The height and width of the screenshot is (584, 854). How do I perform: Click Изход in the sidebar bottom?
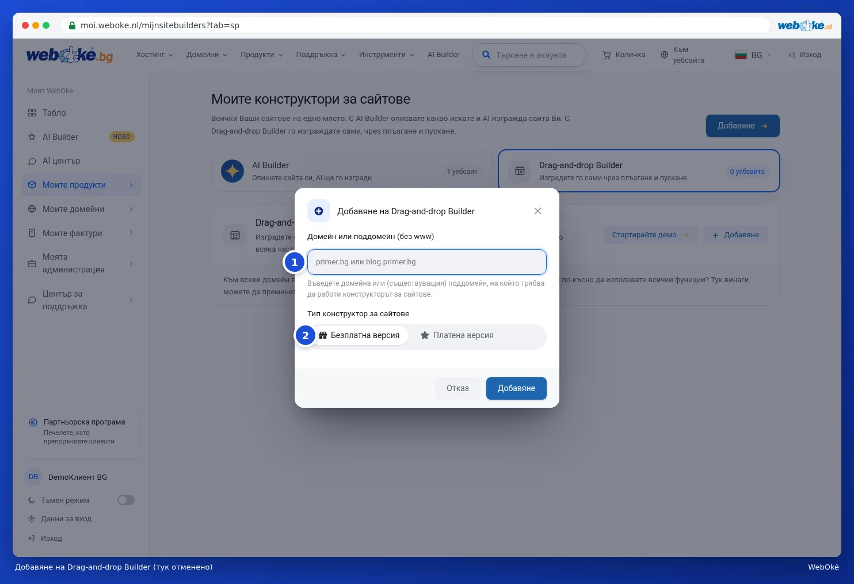tap(45, 539)
